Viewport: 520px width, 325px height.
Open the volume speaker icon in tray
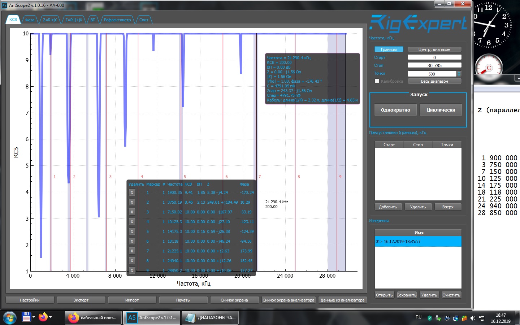point(473,318)
